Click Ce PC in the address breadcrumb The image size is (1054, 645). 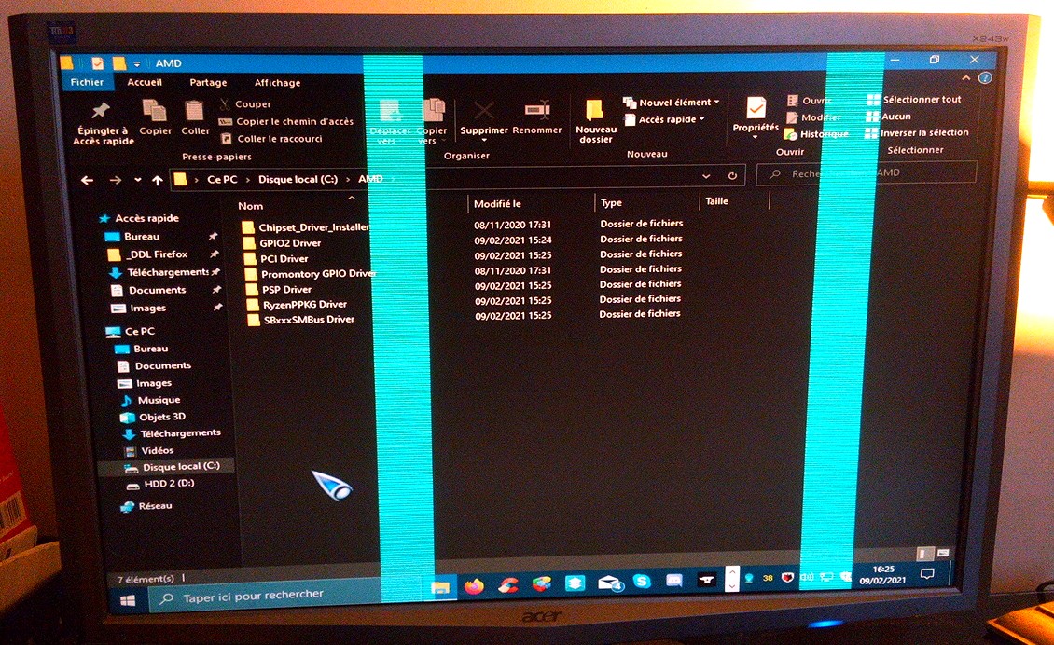(222, 179)
